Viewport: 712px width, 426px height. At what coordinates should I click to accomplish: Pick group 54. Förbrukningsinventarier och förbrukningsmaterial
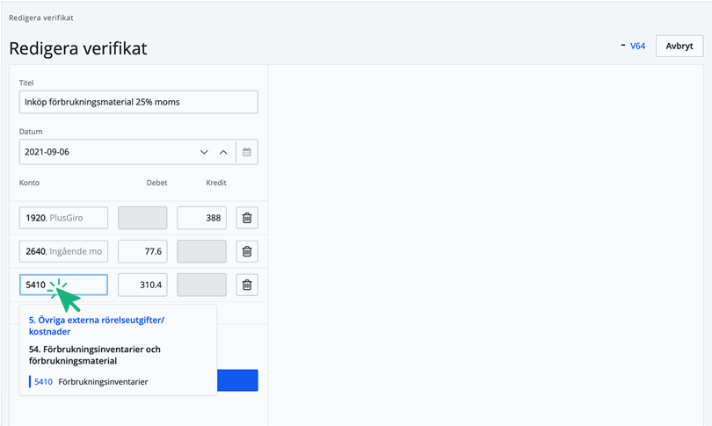pyautogui.click(x=94, y=355)
